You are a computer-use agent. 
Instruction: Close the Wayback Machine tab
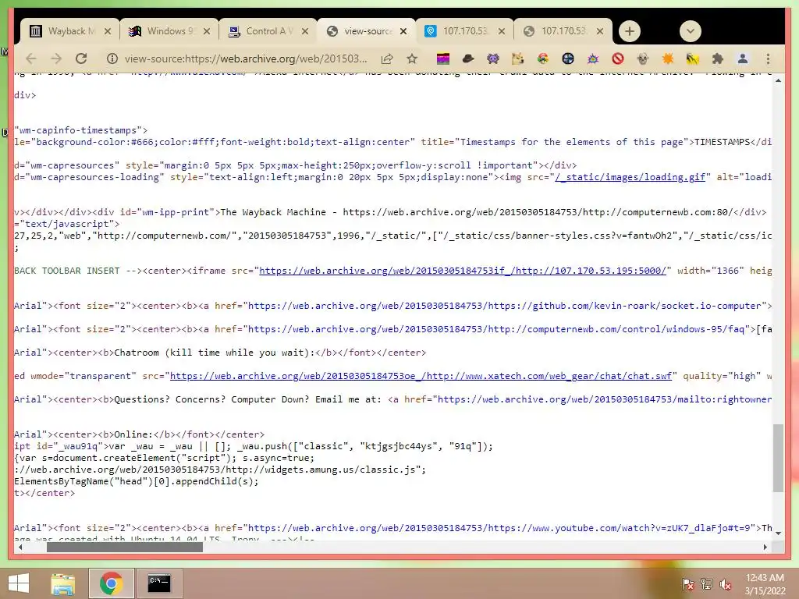tap(108, 31)
